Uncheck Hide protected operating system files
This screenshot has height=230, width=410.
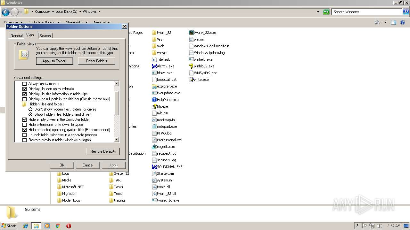tap(24, 130)
